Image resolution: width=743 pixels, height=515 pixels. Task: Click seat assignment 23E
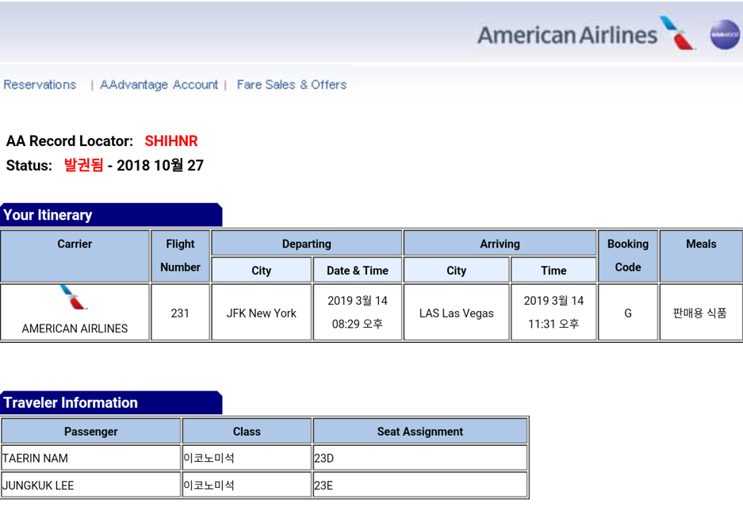(324, 485)
